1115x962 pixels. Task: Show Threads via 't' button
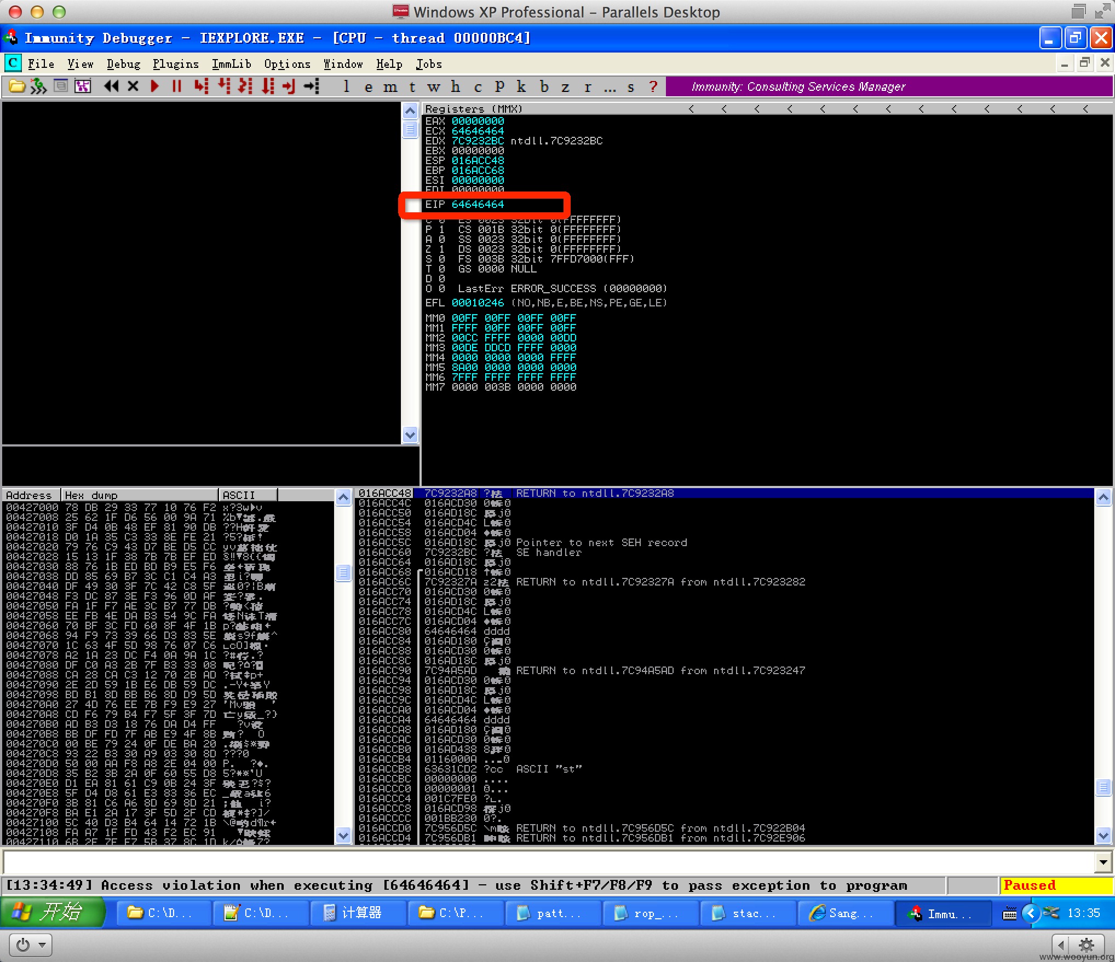click(412, 86)
